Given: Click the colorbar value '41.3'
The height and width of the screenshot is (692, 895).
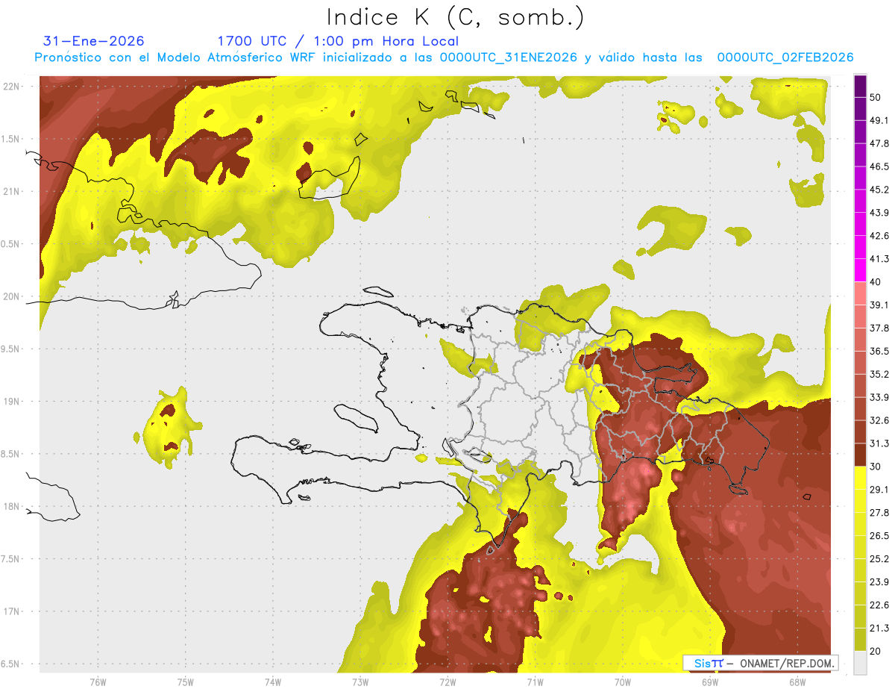Looking at the screenshot, I should click(879, 259).
